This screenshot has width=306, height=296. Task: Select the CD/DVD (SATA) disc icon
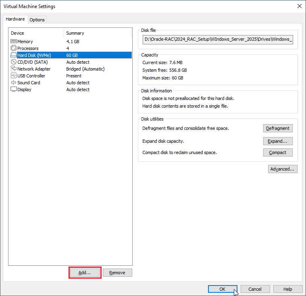coord(14,62)
